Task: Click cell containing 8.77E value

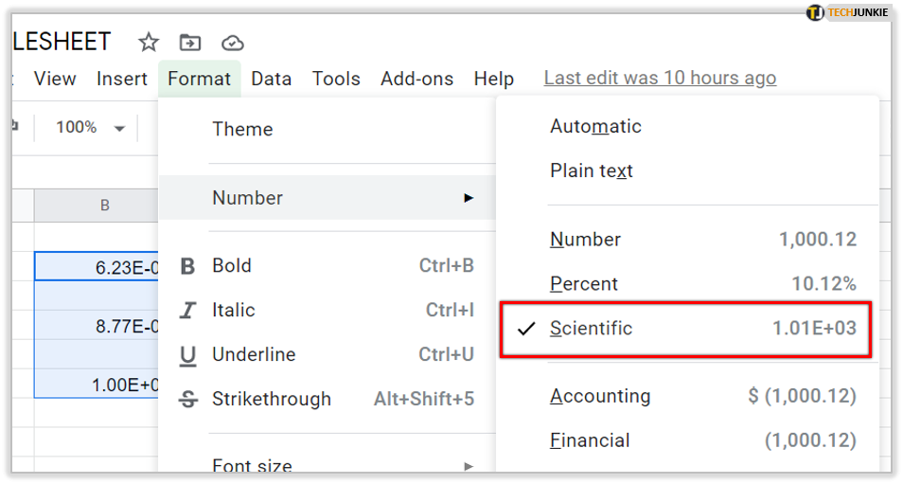Action: point(97,327)
